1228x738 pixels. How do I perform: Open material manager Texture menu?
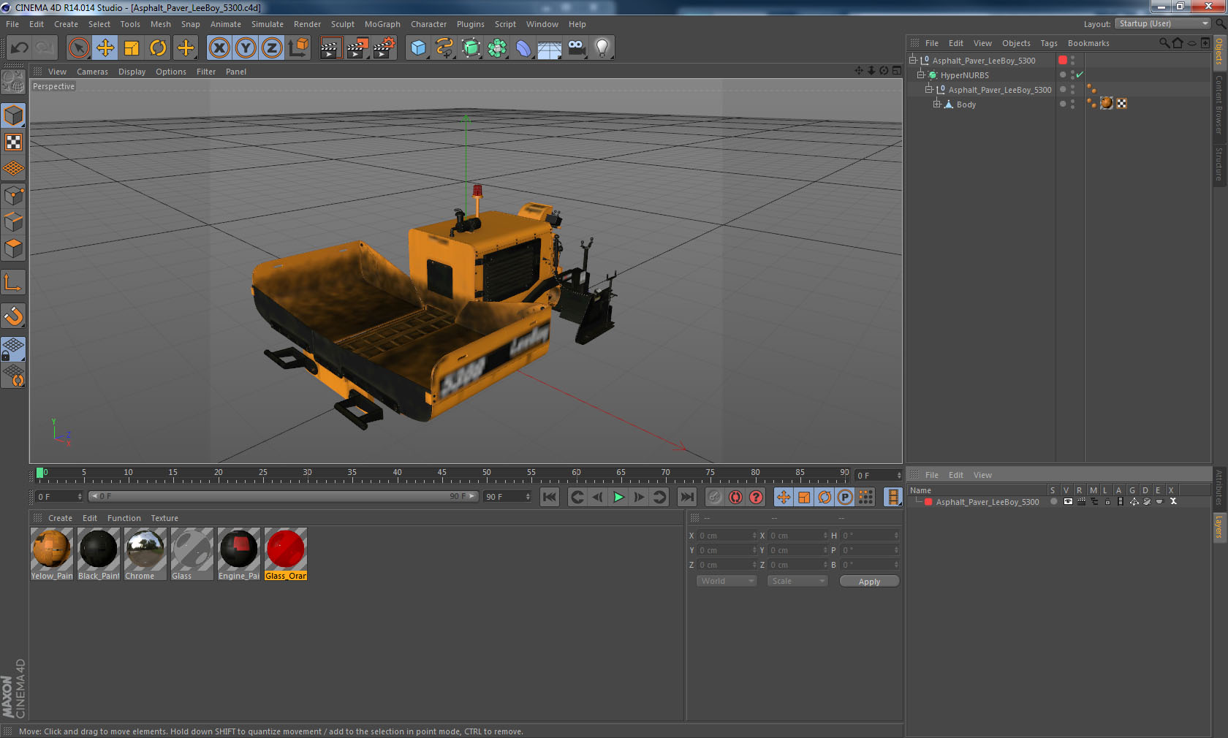[x=164, y=518]
